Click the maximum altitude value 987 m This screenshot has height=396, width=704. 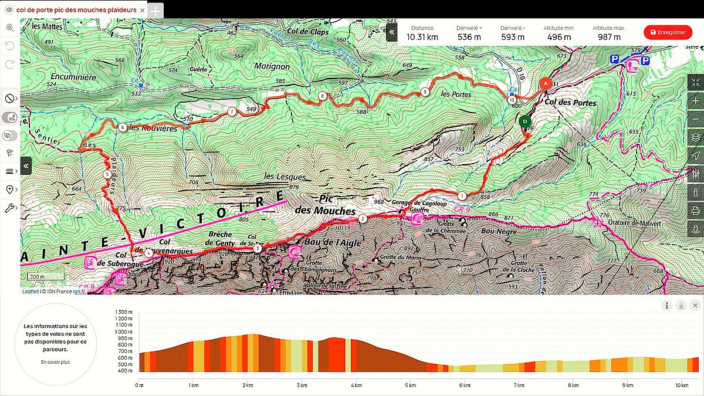tap(609, 37)
